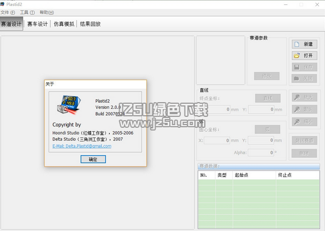Image resolution: width=325 pixels, height=231 pixels.
Task: Click the NO. column header
Action: [x=207, y=175]
